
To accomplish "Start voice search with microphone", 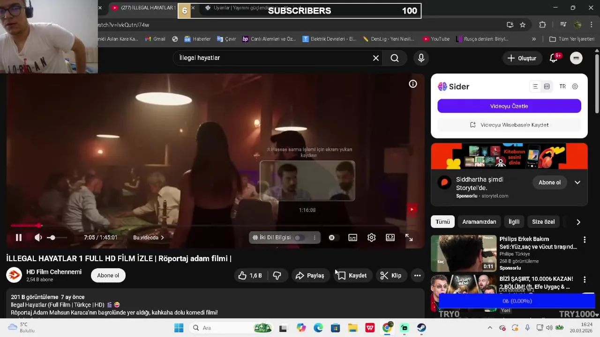I will (x=421, y=58).
